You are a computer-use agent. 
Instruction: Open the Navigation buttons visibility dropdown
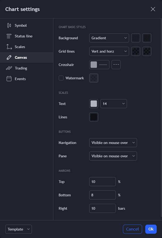click(x=113, y=143)
